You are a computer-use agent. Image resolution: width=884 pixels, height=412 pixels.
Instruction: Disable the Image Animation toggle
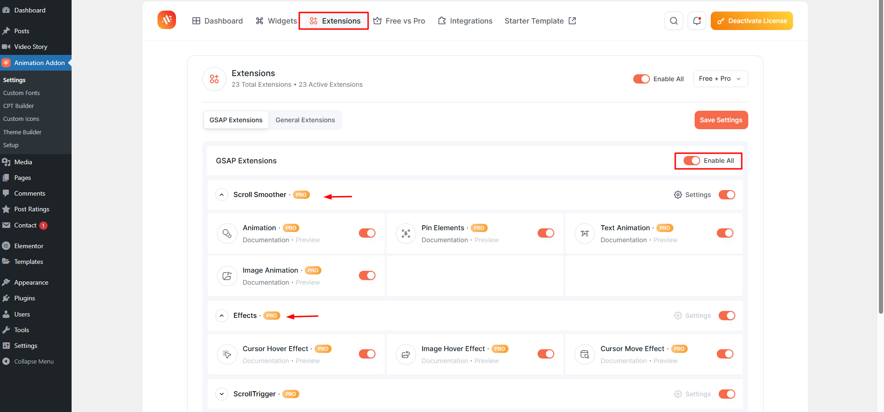tap(367, 275)
